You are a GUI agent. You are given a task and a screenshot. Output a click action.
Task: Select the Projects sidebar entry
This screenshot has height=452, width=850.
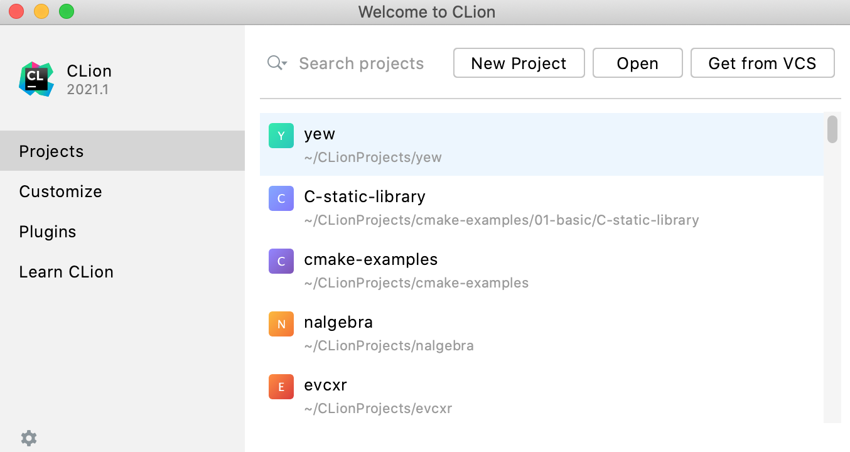coord(51,151)
